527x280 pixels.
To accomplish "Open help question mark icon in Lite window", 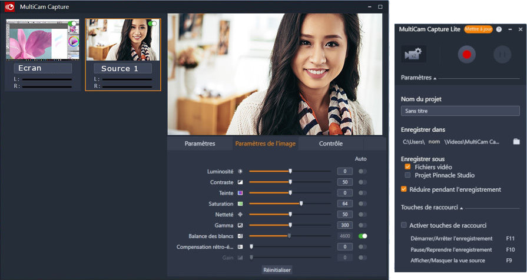I will coord(499,29).
